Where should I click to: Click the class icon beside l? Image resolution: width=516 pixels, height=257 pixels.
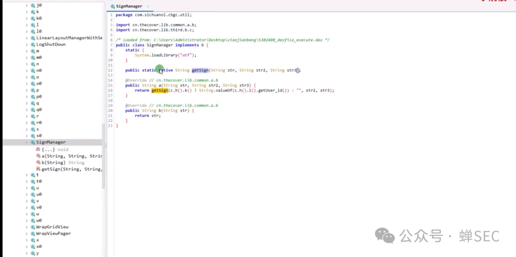[33, 25]
